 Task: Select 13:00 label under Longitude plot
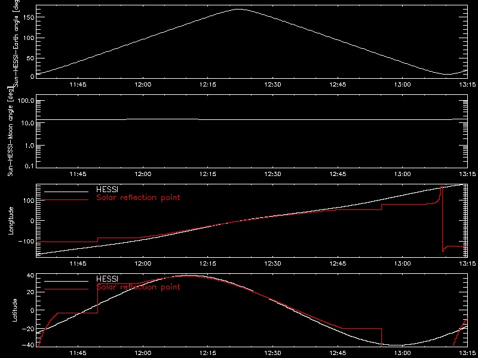pos(403,264)
